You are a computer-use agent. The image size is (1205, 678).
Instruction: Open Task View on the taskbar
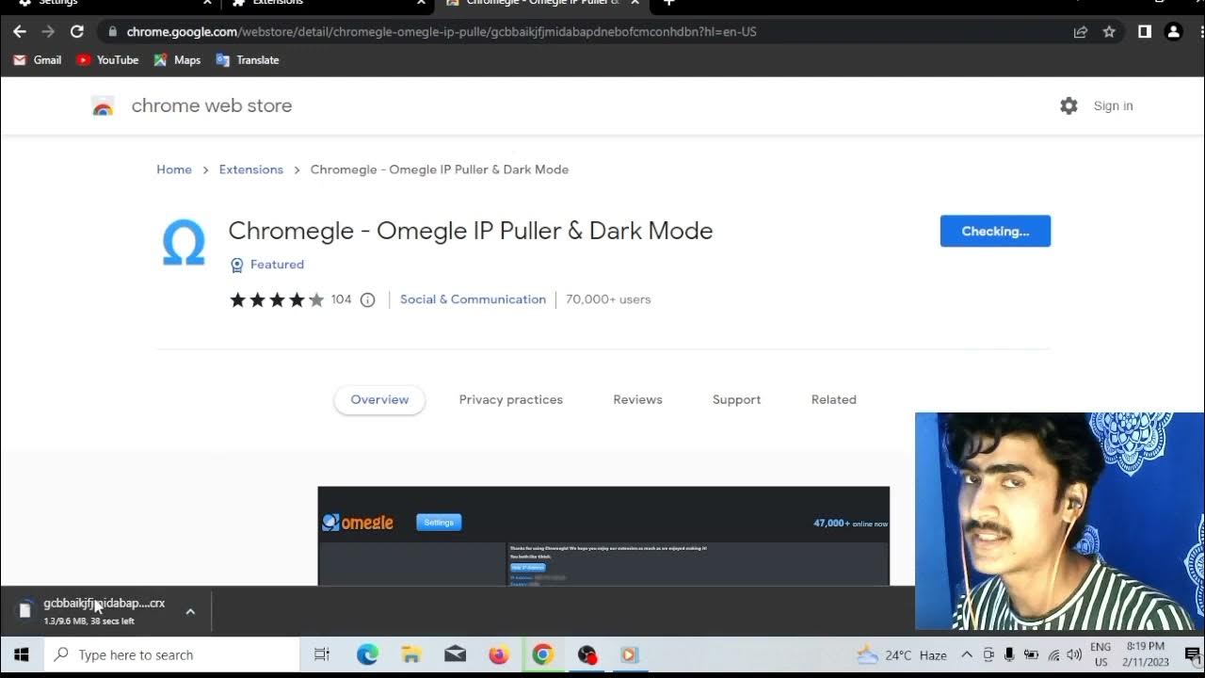[322, 654]
